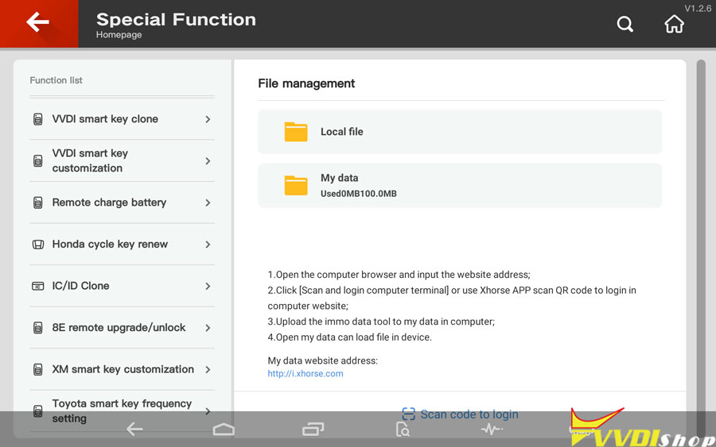Click the File management heading
The height and width of the screenshot is (447, 716).
pyautogui.click(x=306, y=83)
